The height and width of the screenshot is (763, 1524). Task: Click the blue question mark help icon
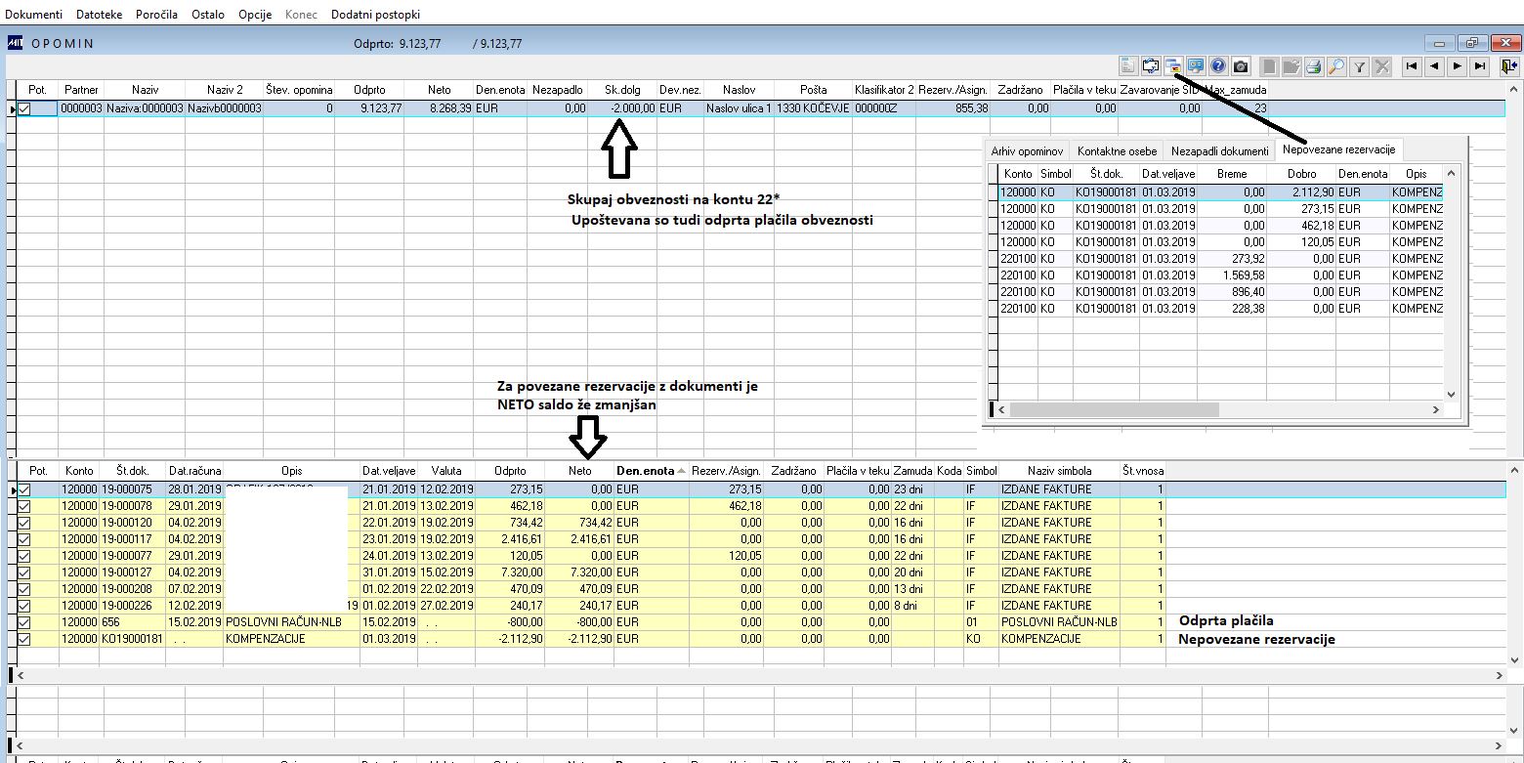[1218, 65]
